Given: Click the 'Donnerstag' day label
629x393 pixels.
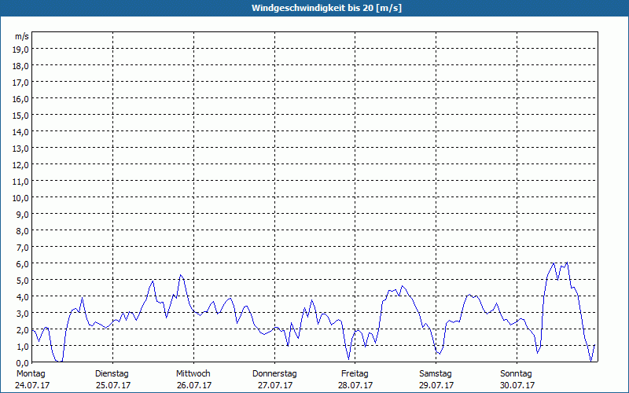Looking at the screenshot, I should point(274,374).
